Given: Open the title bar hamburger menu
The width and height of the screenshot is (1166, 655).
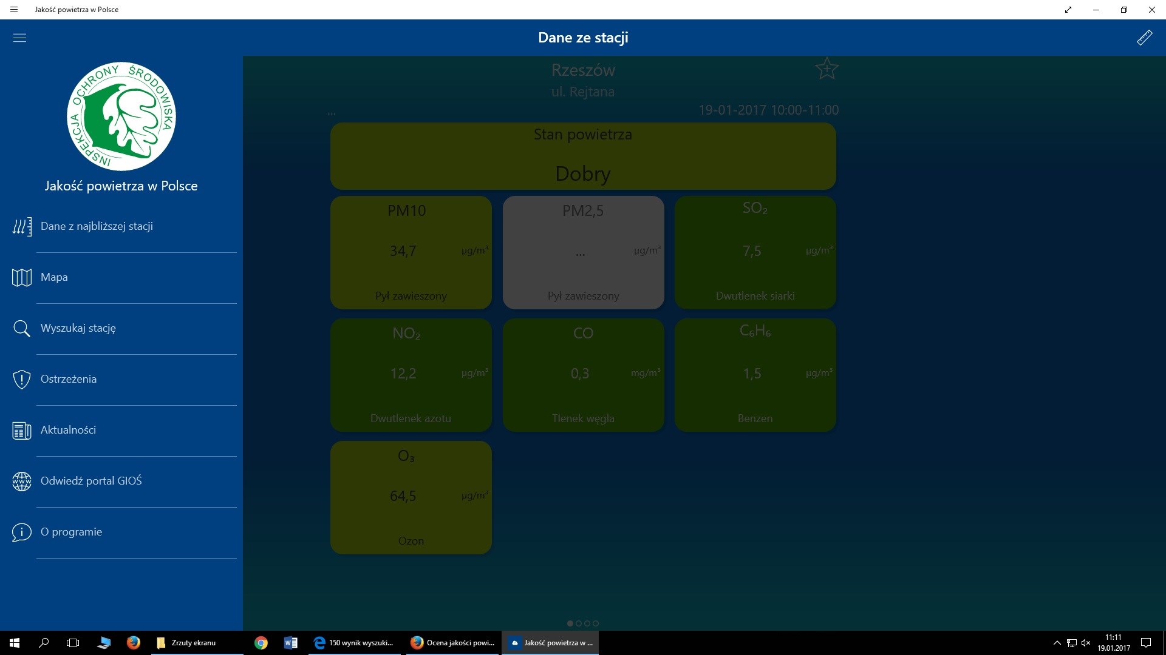Looking at the screenshot, I should point(14,10).
